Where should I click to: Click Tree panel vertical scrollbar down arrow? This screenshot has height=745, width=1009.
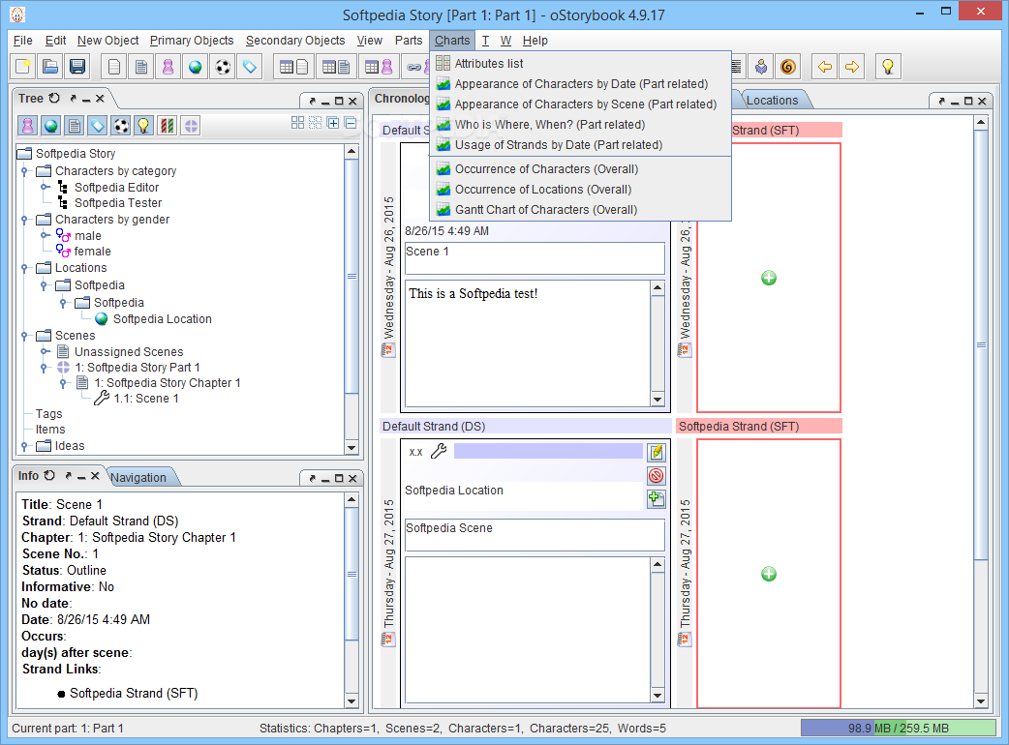tap(352, 447)
